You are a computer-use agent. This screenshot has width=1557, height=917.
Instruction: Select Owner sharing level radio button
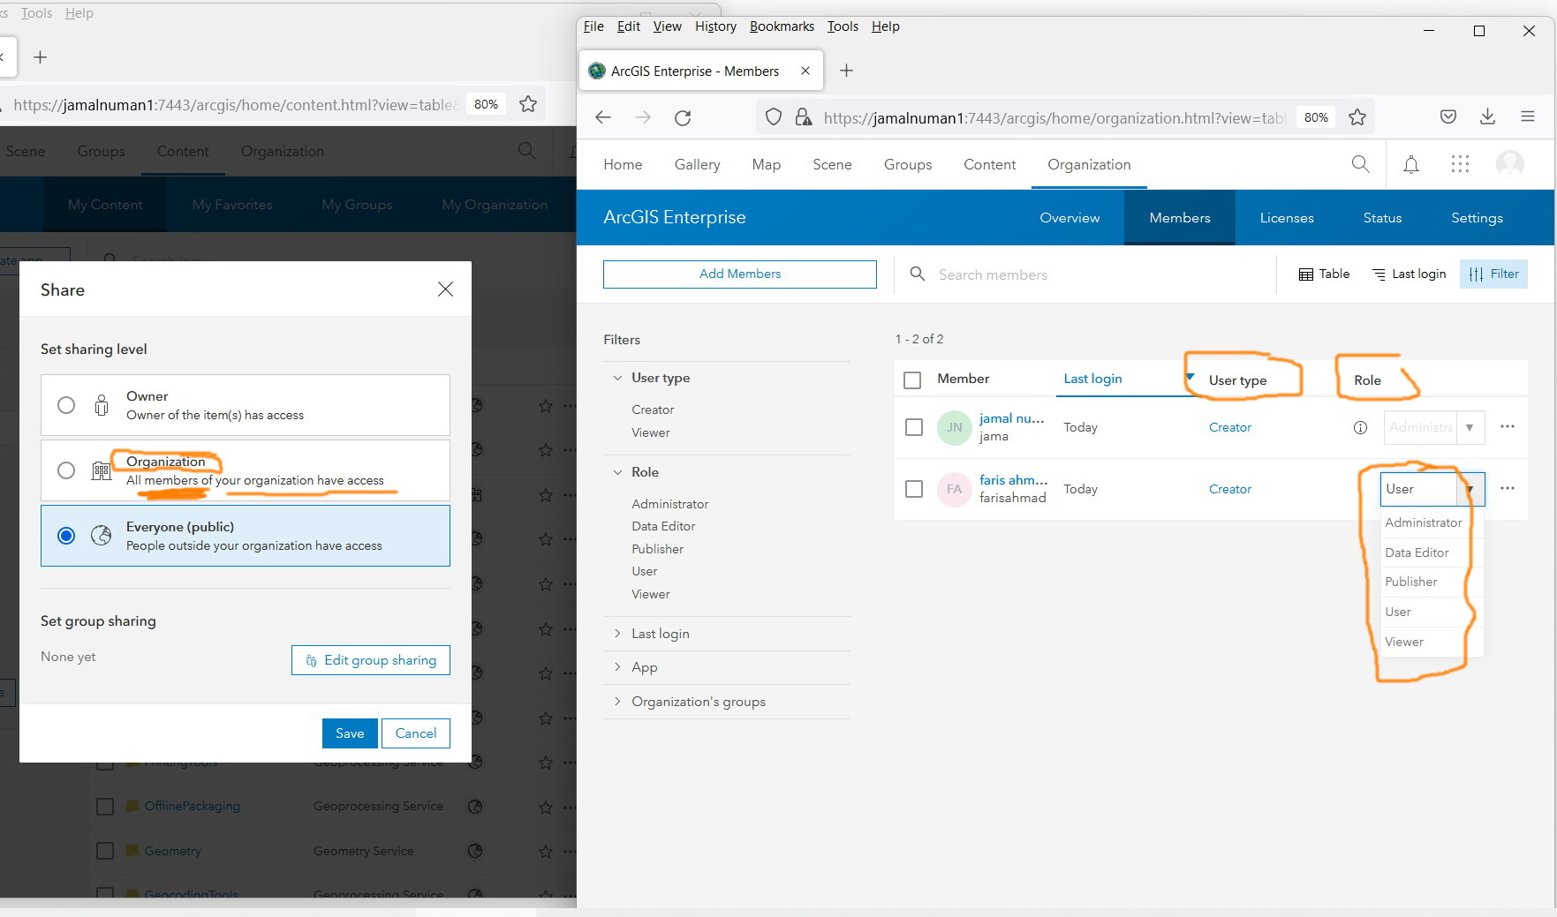(66, 405)
